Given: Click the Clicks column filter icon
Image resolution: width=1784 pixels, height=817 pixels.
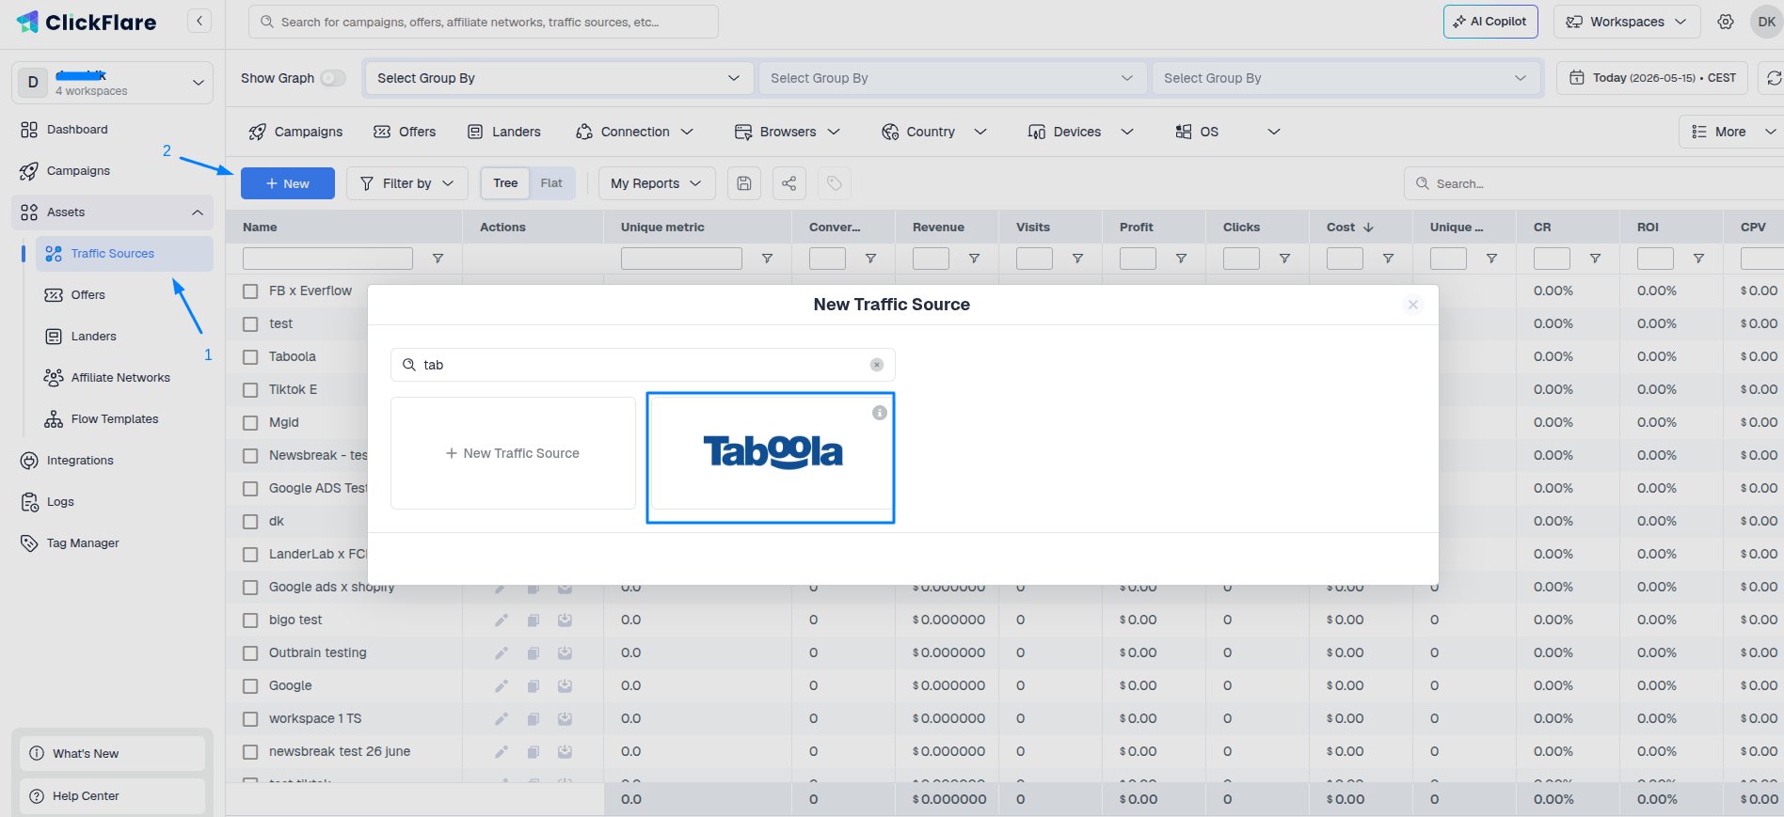Looking at the screenshot, I should pyautogui.click(x=1284, y=259).
